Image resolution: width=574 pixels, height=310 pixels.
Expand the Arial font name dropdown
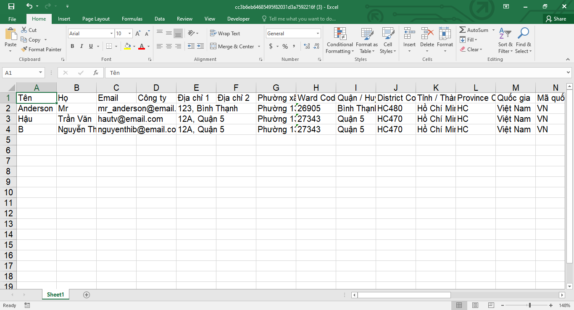[111, 34]
